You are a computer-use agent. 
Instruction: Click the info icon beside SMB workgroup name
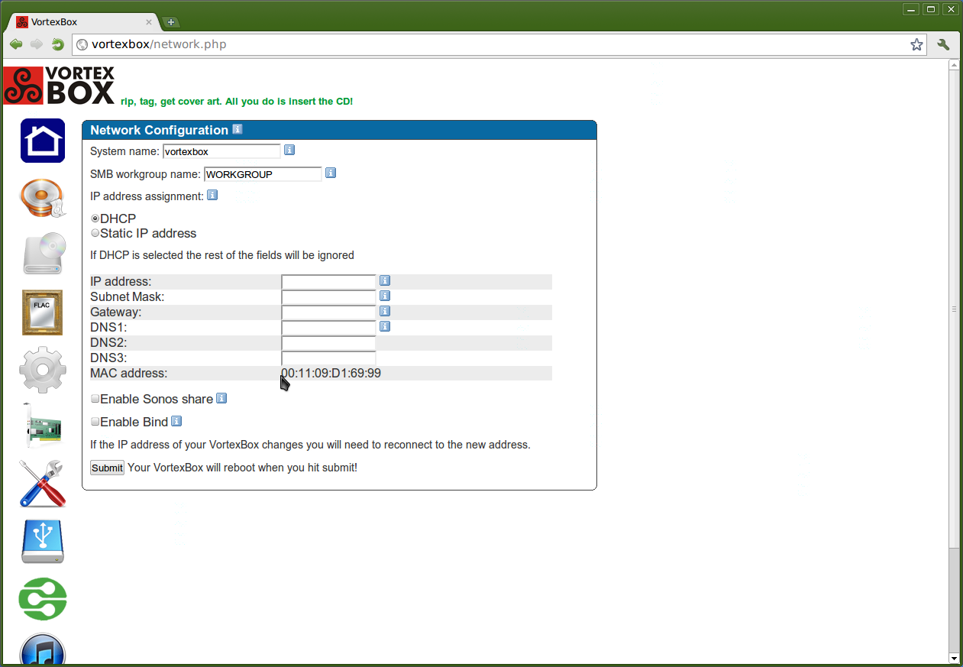[x=331, y=173]
